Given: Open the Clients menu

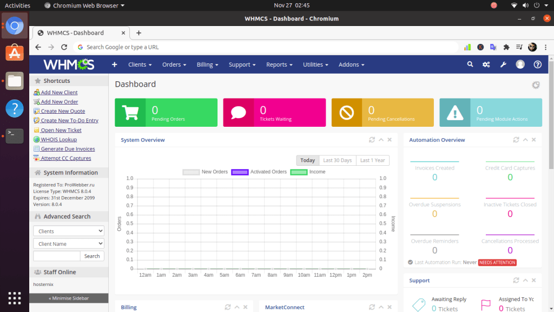Looking at the screenshot, I should [140, 64].
